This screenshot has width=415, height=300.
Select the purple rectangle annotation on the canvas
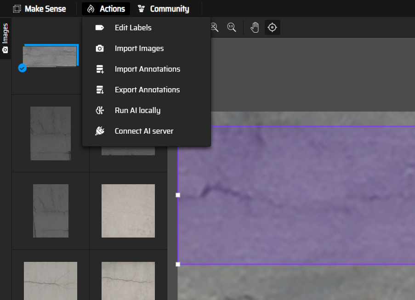296,195
